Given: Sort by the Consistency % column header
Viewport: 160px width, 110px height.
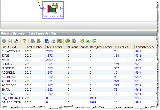Looking at the screenshot, I should [145, 47].
